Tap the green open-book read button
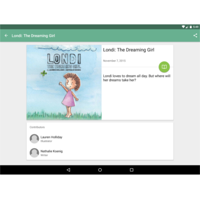This screenshot has width=200, height=200. click(164, 67)
